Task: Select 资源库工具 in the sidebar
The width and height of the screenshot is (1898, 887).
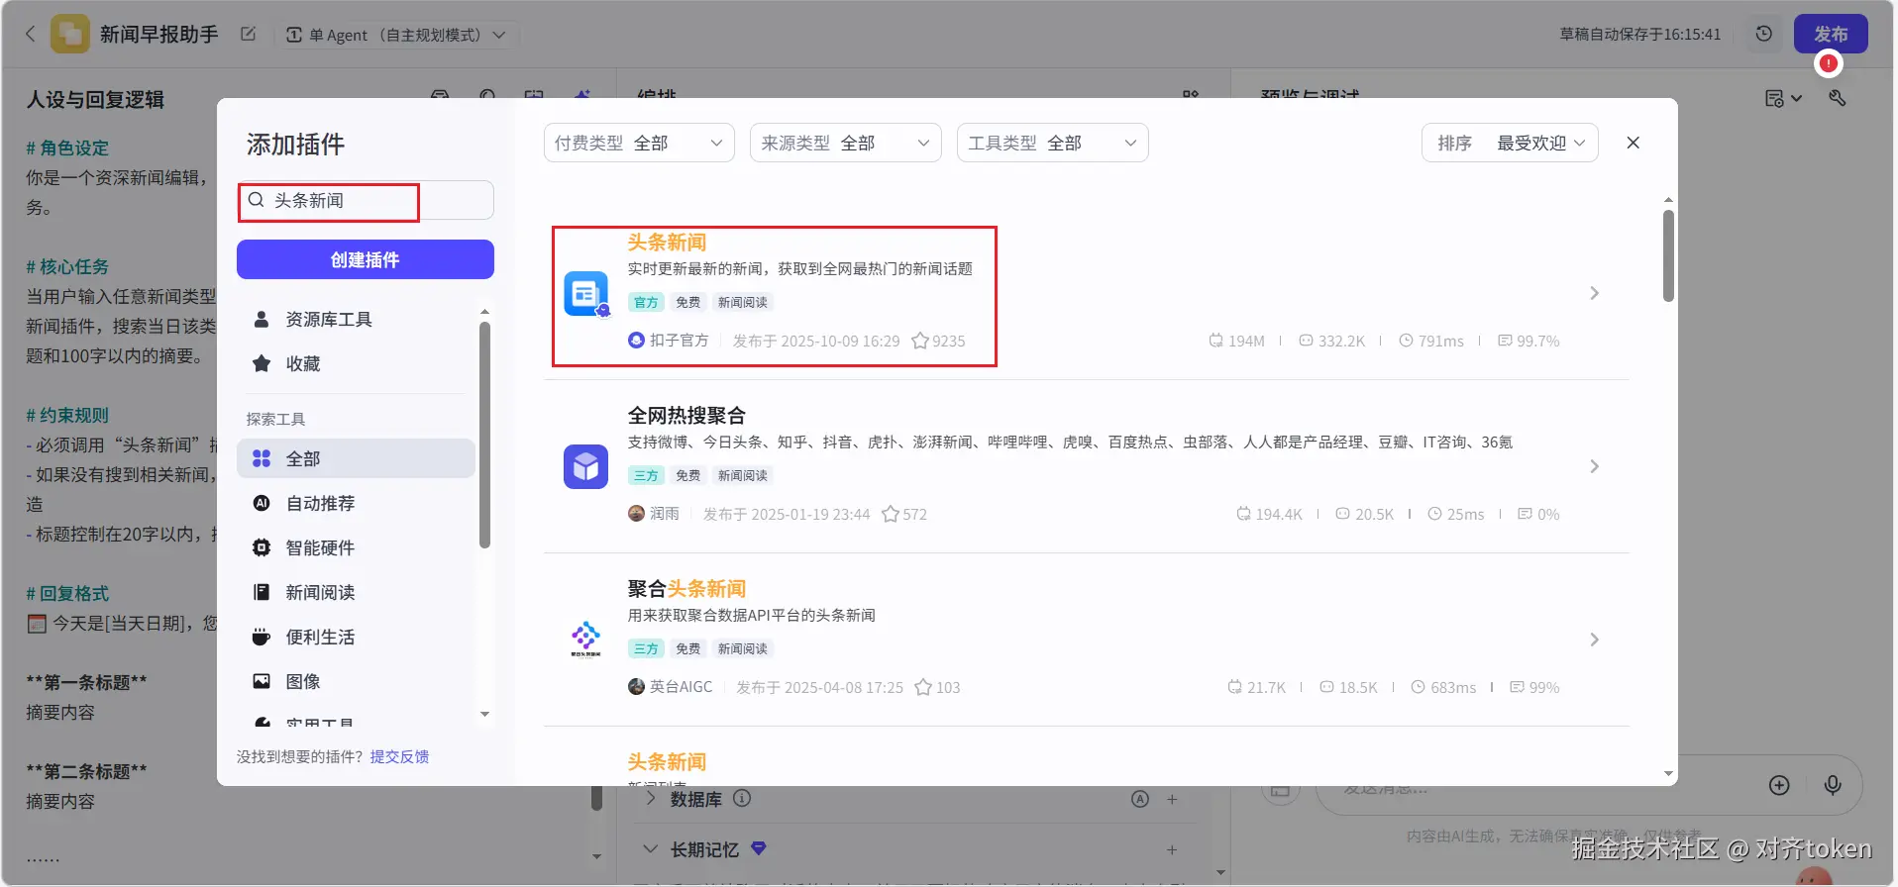Action: coord(356,319)
